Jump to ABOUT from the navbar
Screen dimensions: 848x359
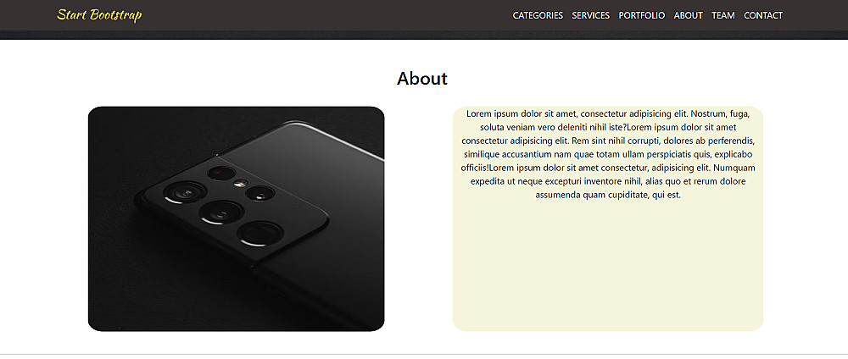pyautogui.click(x=688, y=15)
